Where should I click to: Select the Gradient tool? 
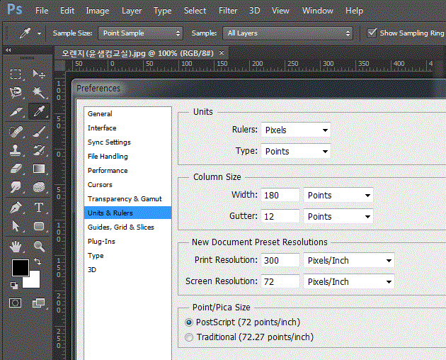39,169
